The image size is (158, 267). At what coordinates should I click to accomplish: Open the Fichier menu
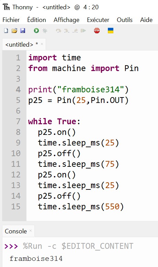tap(11, 20)
